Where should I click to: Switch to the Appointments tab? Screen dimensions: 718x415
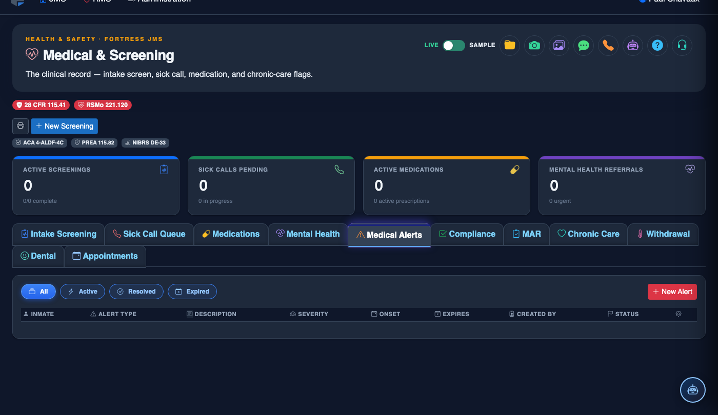click(105, 256)
